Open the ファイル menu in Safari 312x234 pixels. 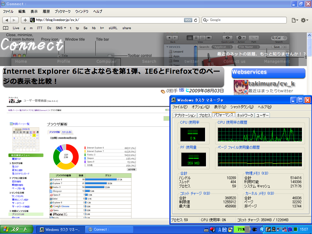tap(8, 11)
